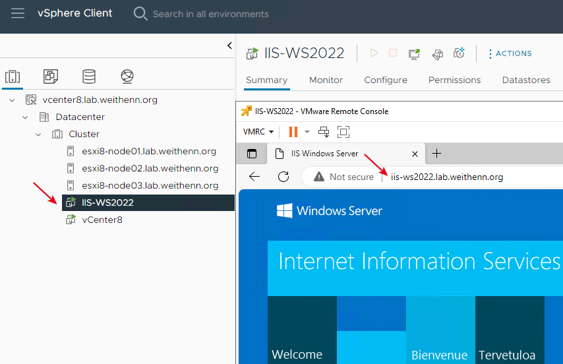Open the Permissions tab
This screenshot has height=364, width=563.
tap(454, 80)
